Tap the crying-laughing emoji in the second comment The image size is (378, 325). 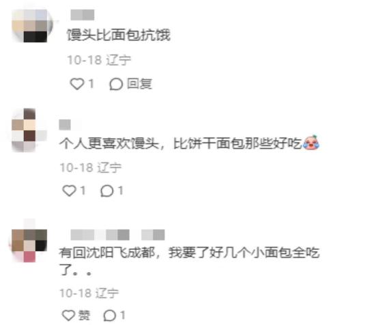point(311,143)
